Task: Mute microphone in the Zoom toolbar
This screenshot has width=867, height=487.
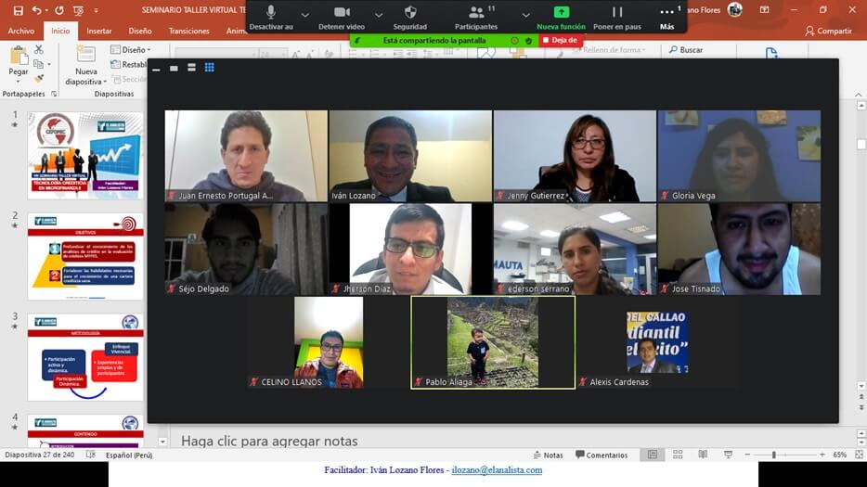Action: click(x=271, y=13)
